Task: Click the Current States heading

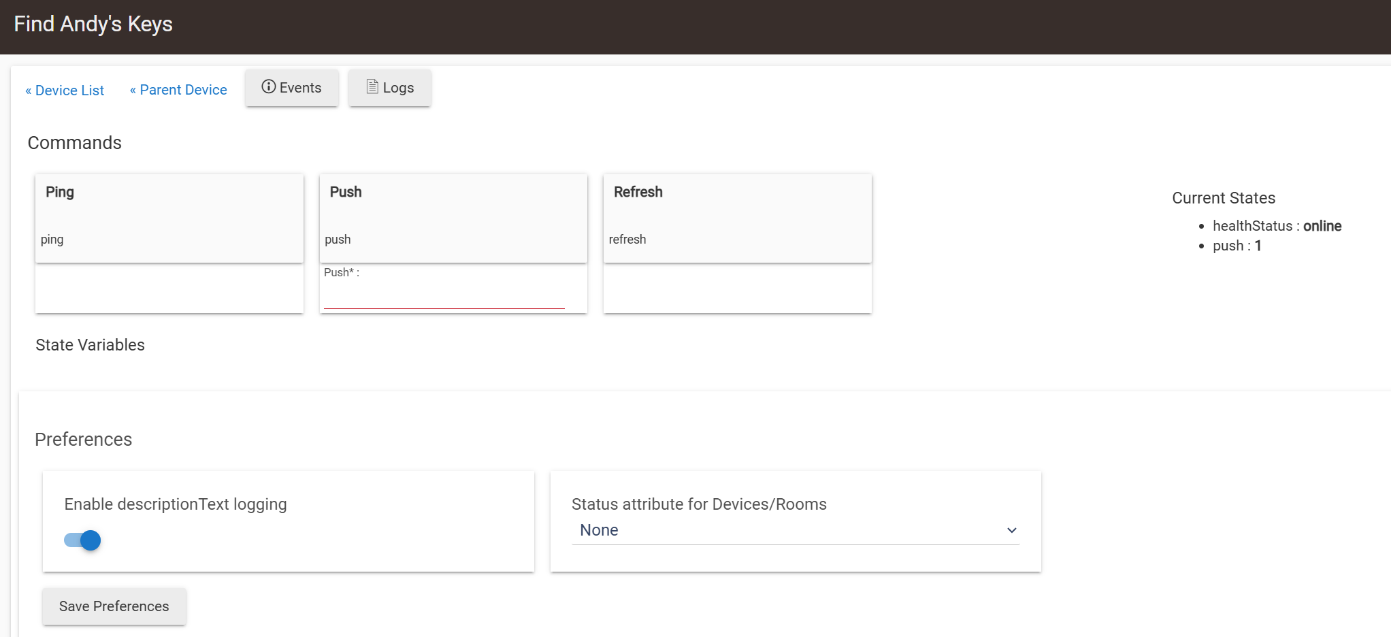Action: click(x=1224, y=198)
